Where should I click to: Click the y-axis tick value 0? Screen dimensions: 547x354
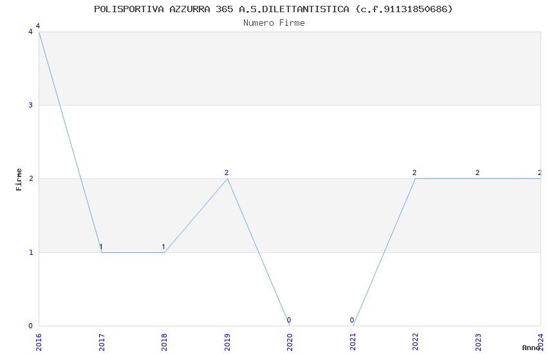[30, 326]
